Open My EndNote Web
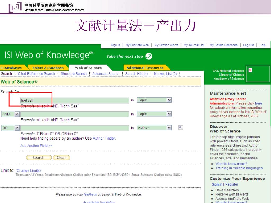The height and width of the screenshot is (203, 271). (137, 45)
